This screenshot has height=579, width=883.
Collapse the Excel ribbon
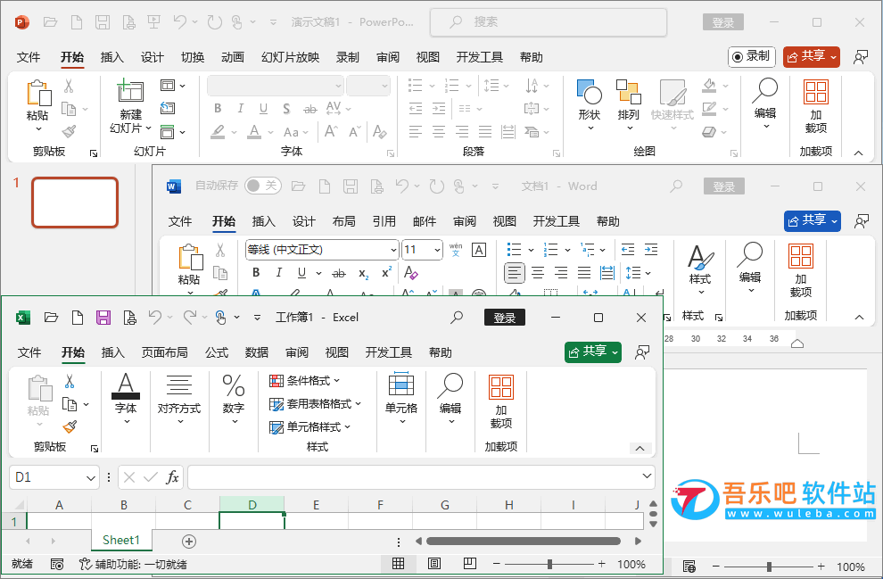tap(640, 449)
